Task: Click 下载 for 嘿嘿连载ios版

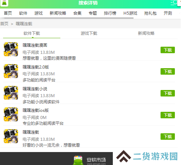Action: [168, 115]
